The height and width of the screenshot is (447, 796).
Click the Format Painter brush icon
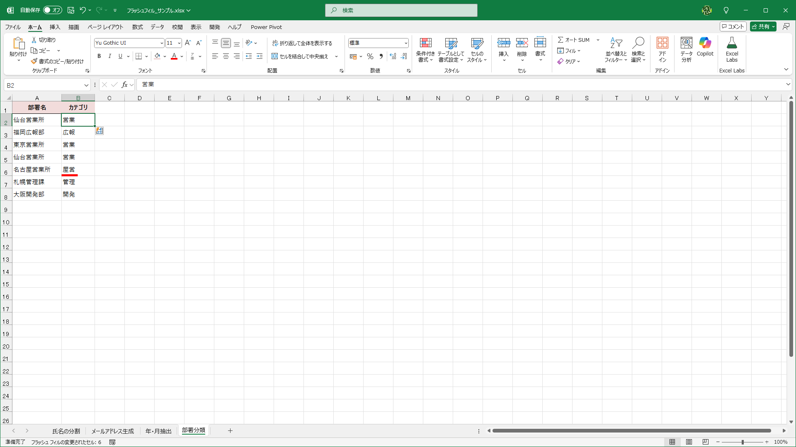(34, 61)
